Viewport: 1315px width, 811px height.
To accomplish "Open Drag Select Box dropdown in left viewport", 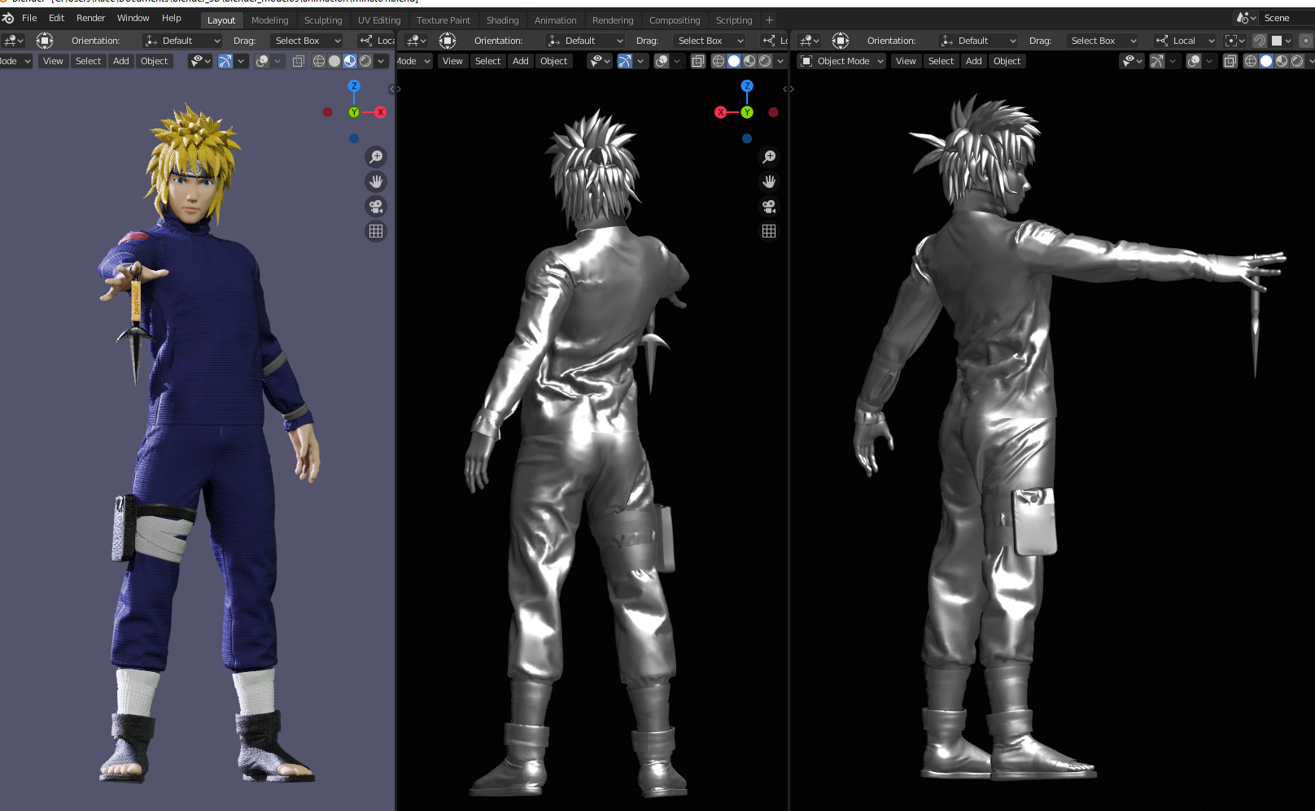I will tap(307, 41).
